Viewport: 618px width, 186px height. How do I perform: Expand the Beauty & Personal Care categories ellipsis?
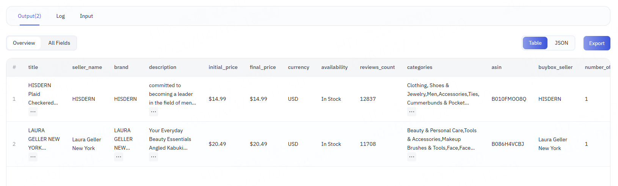click(x=412, y=156)
